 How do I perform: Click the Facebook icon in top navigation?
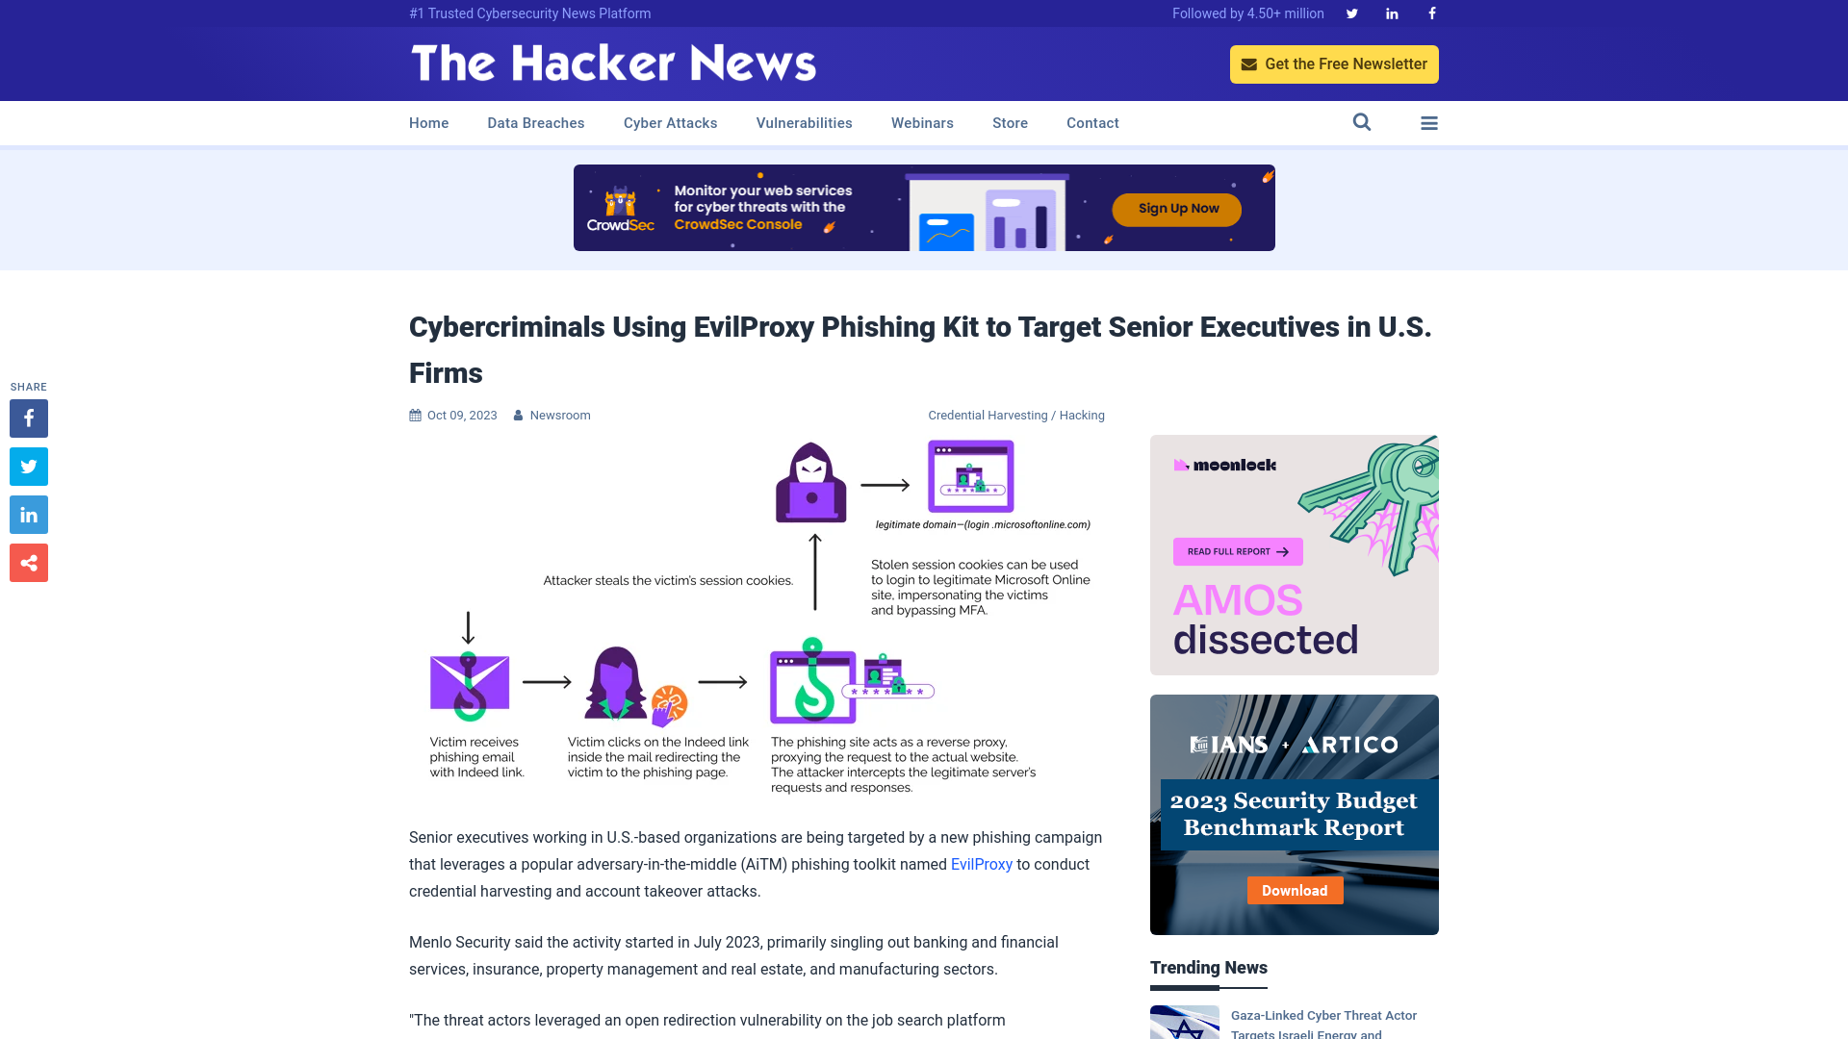(x=1430, y=13)
